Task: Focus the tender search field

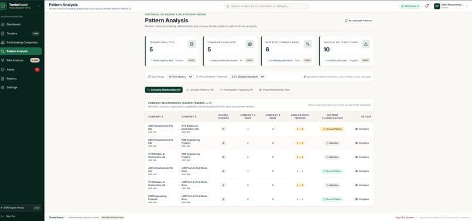Action: coord(266,6)
